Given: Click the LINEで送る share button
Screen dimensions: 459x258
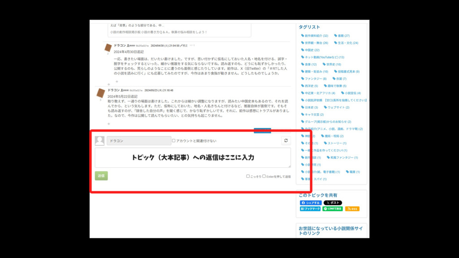Looking at the screenshot, I should [x=333, y=209].
